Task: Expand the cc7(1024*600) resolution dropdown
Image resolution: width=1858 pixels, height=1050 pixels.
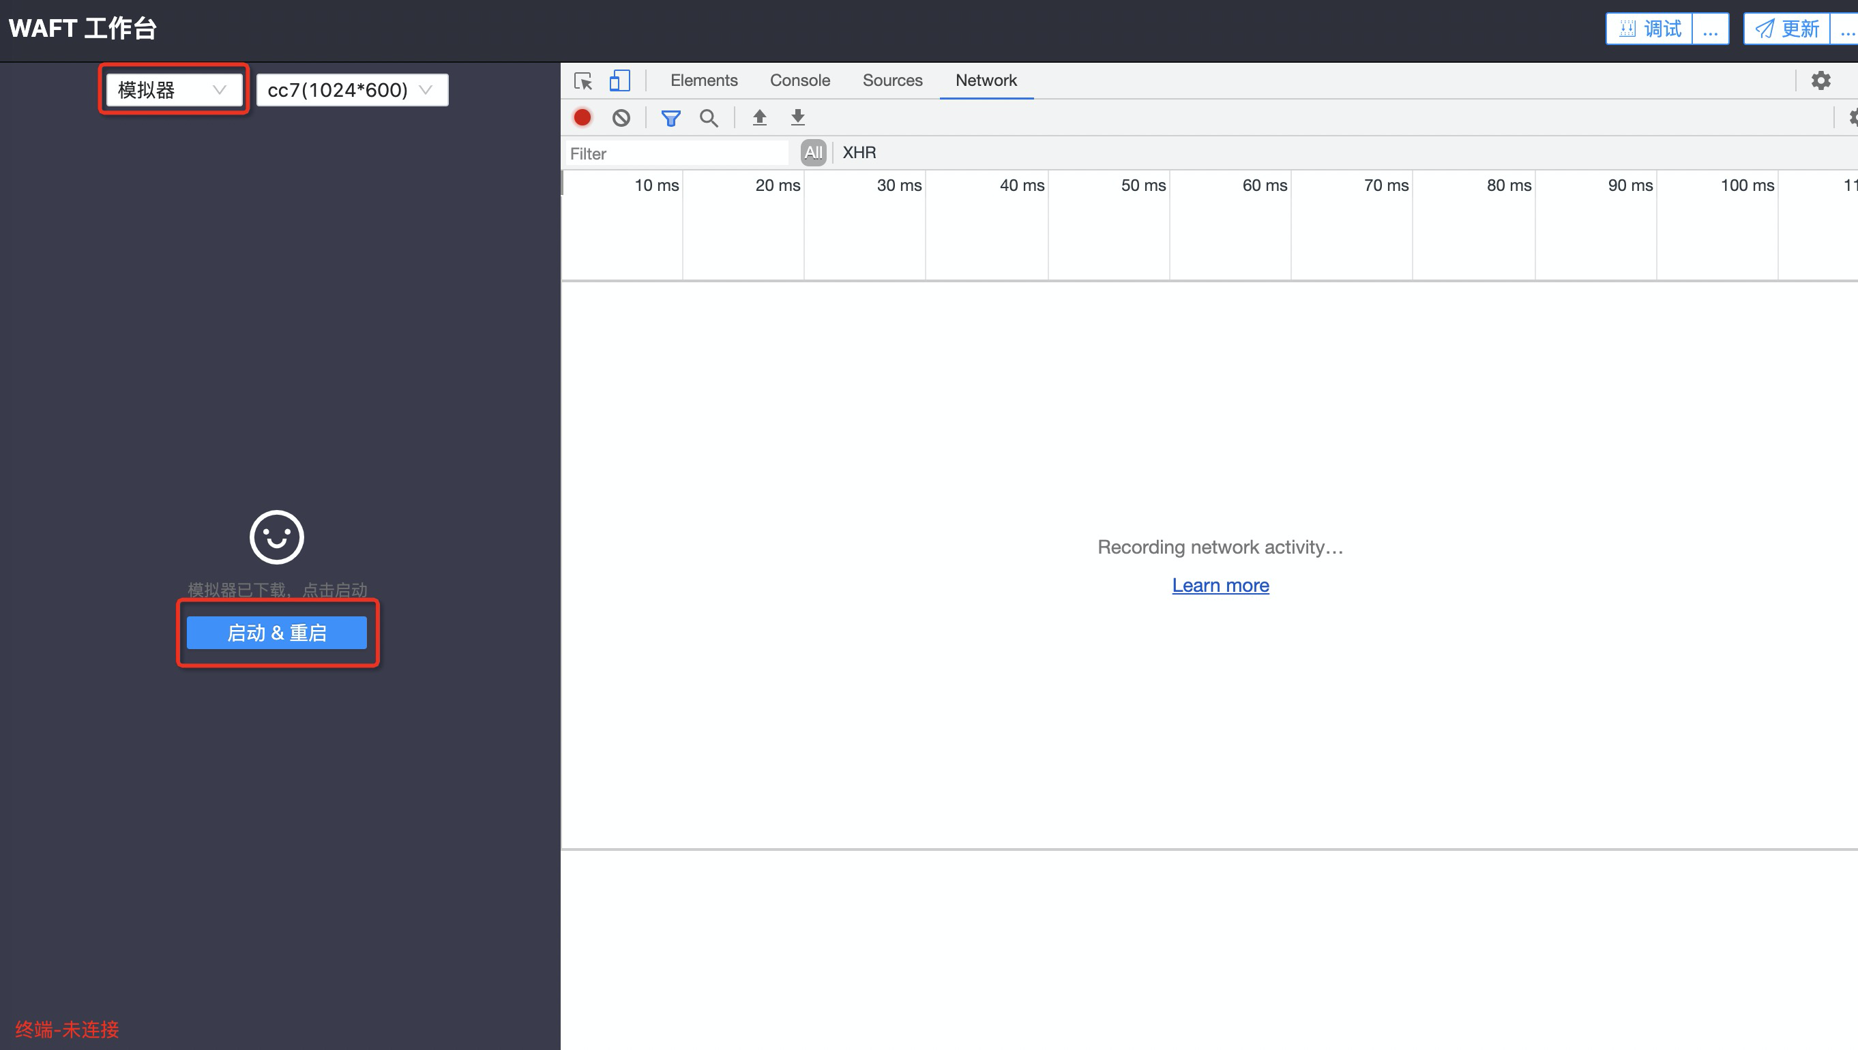Action: tap(351, 90)
